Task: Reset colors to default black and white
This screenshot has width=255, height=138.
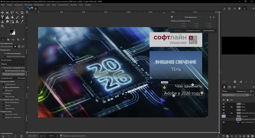Action: pyautogui.click(x=10, y=34)
